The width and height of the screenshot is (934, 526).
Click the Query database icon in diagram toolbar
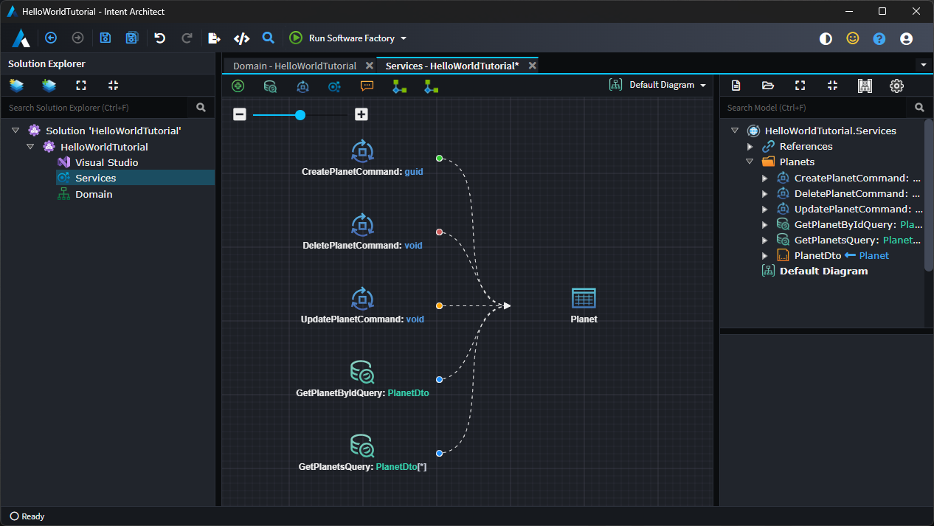click(x=271, y=86)
